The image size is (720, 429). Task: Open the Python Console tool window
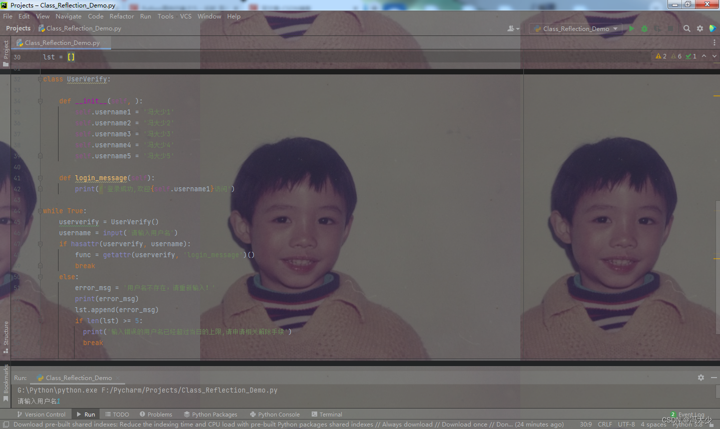[x=275, y=414]
